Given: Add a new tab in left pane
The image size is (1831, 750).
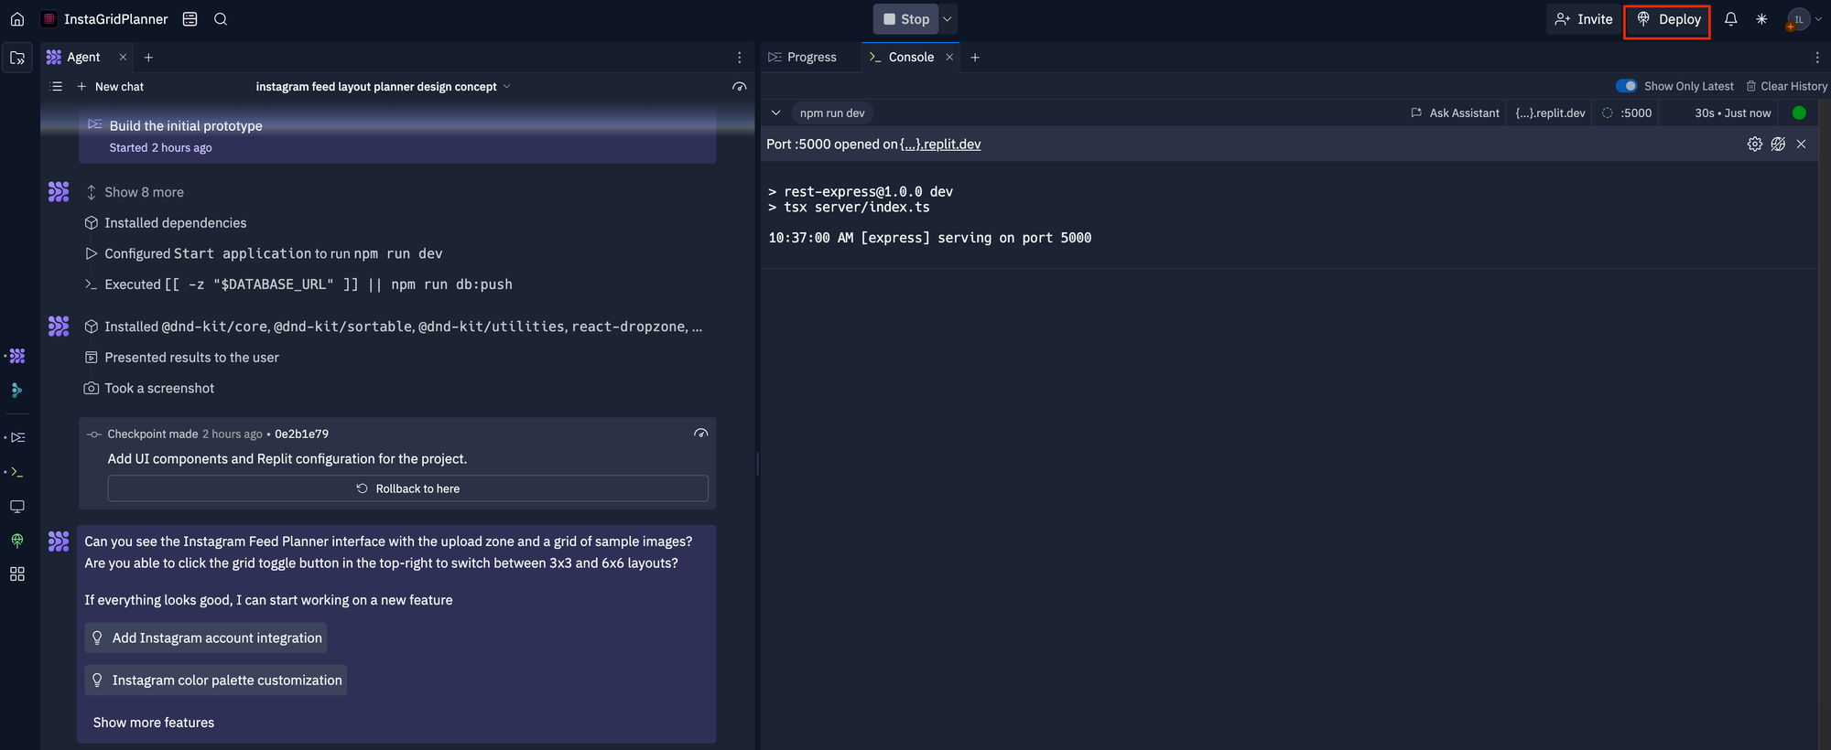Looking at the screenshot, I should pos(148,57).
